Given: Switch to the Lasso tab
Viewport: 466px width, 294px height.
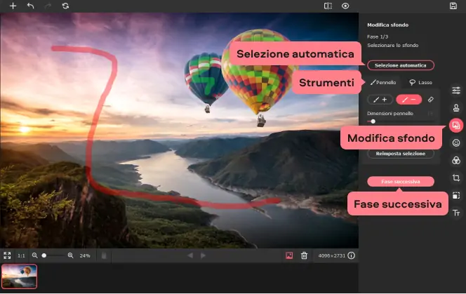Looking at the screenshot, I should (420, 83).
